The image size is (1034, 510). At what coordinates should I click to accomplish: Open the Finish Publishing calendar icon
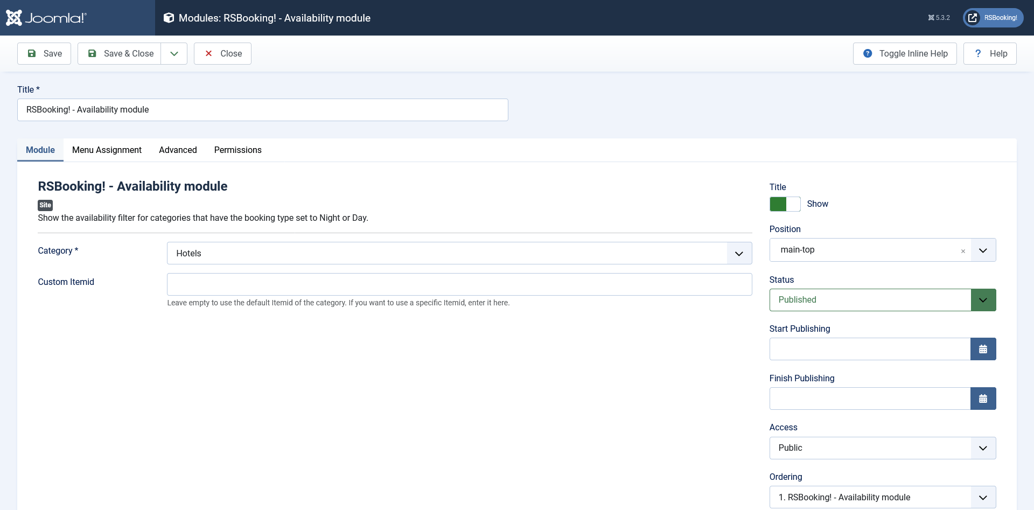point(983,399)
